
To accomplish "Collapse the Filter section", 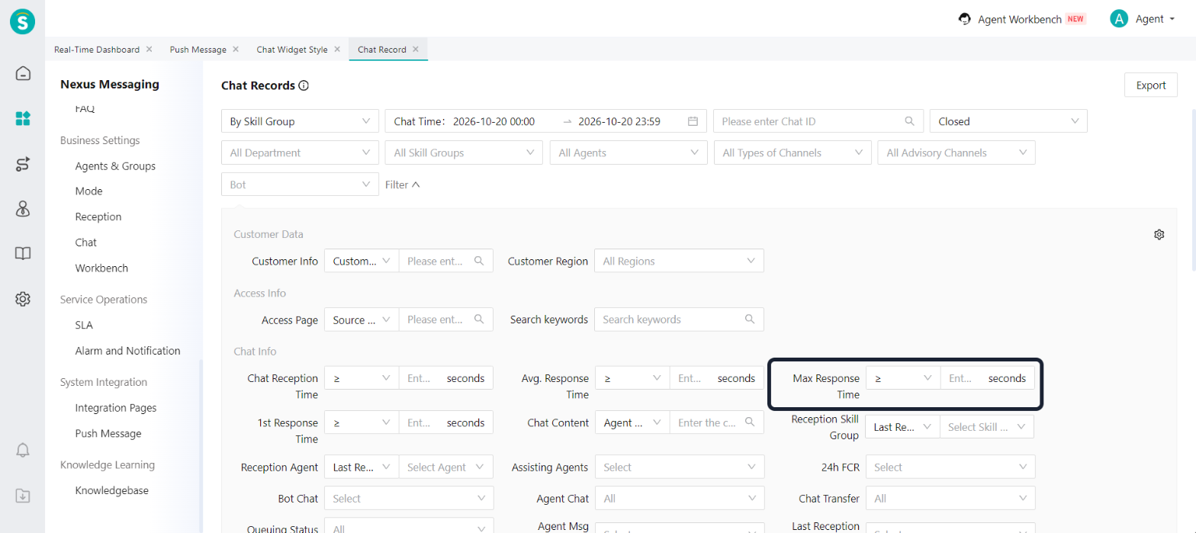I will [403, 185].
